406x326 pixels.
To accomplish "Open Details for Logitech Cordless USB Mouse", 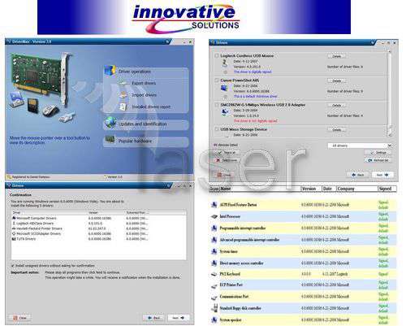I will tap(336, 56).
